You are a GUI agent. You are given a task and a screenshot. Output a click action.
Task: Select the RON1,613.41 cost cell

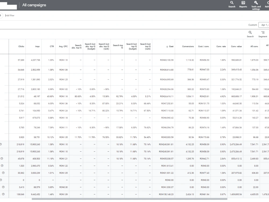(167, 166)
